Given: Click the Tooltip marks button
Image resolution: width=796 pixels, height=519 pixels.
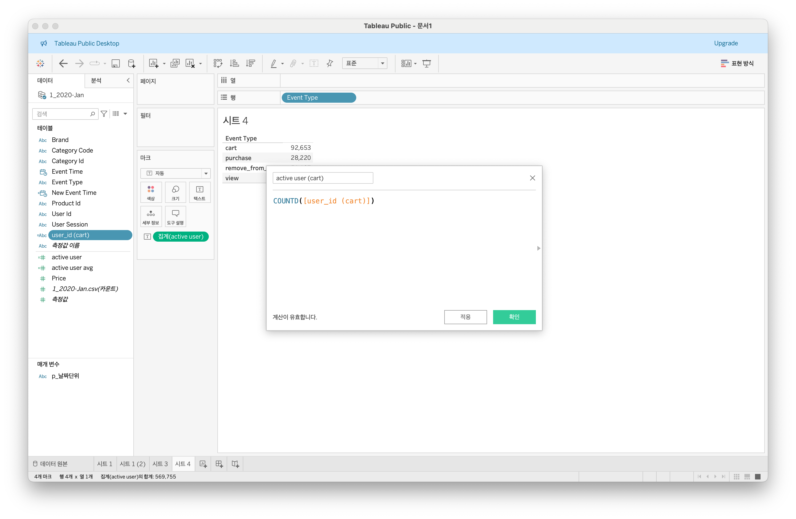Looking at the screenshot, I should pos(175,217).
